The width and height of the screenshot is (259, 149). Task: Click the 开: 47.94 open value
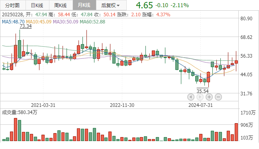tap(36, 15)
